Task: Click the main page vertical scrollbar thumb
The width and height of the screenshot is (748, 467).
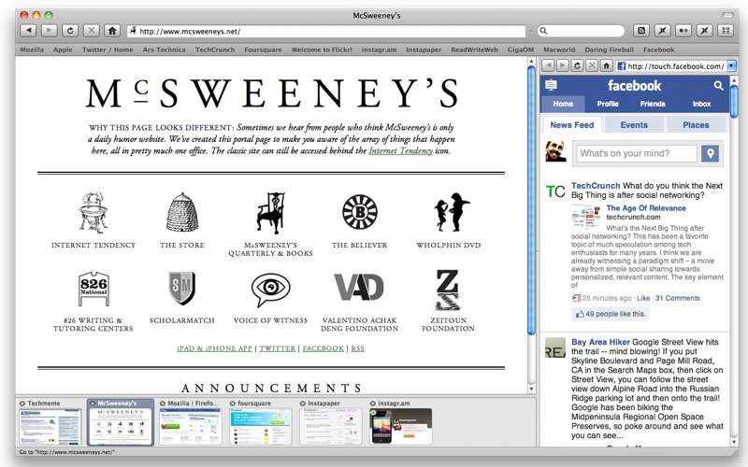Action: click(x=531, y=200)
